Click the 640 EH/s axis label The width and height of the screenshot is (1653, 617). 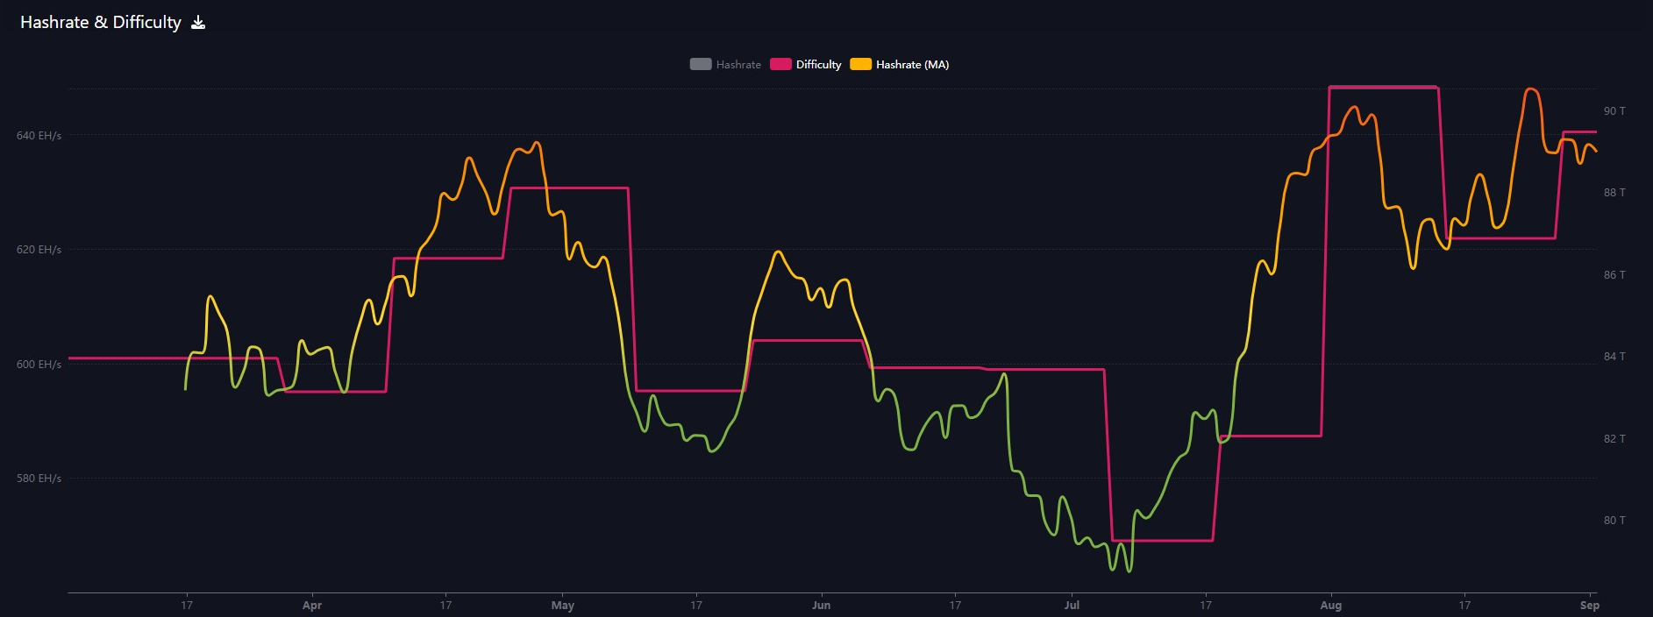(x=39, y=136)
